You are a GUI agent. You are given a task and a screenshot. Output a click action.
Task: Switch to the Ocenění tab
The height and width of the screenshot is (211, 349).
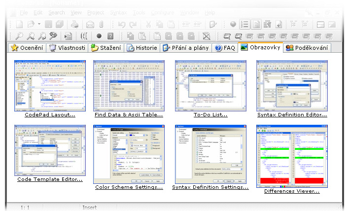coord(27,48)
